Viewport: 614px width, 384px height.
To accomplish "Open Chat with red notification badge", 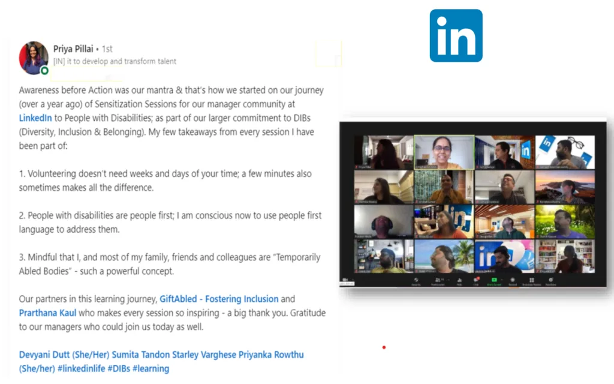I will point(476,282).
